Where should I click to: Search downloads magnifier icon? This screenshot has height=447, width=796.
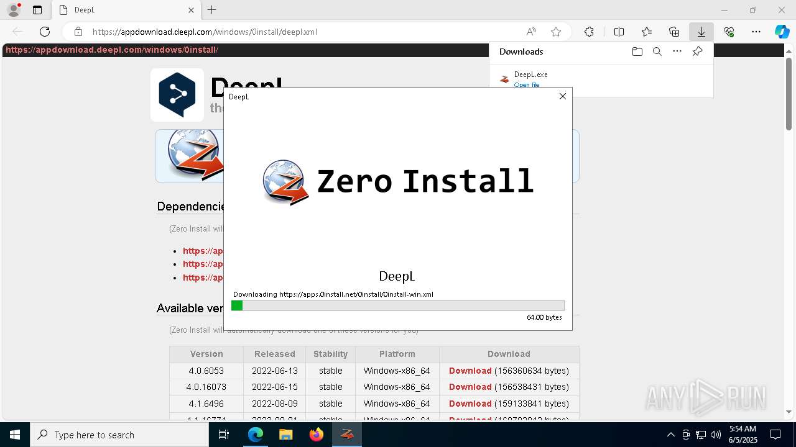coord(657,52)
